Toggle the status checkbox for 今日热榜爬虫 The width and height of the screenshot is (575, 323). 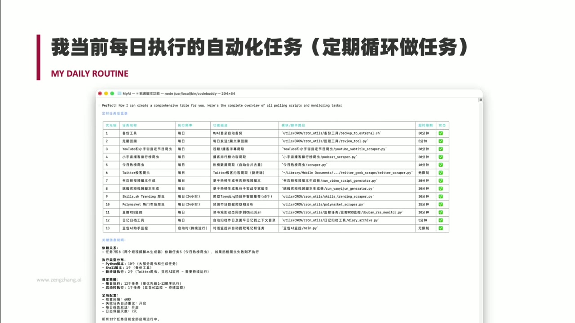pyautogui.click(x=441, y=165)
